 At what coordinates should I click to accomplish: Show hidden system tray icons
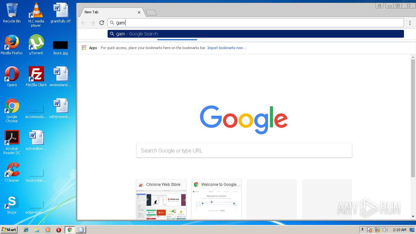(362, 230)
